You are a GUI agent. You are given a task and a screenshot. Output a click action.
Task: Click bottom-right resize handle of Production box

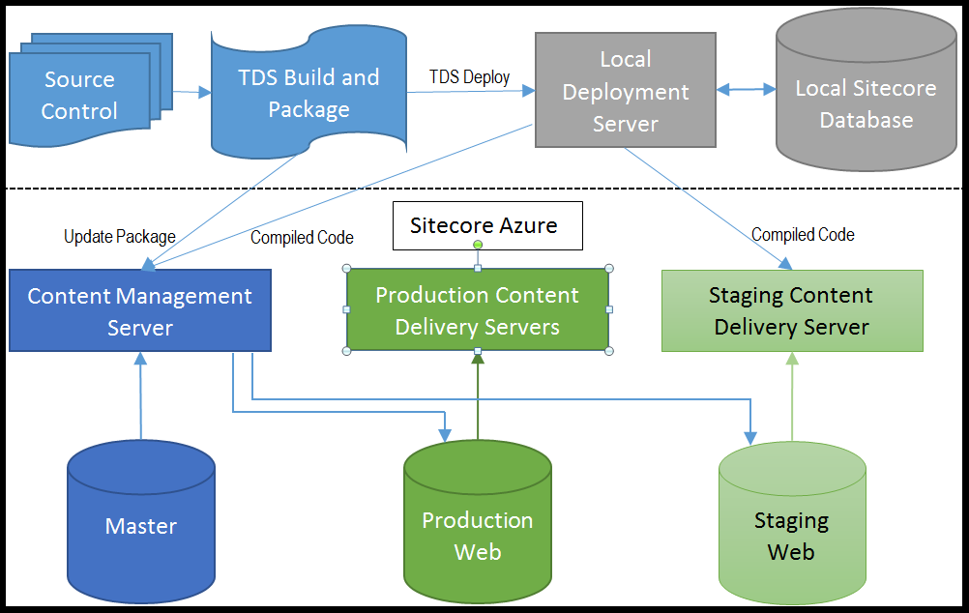coord(609,350)
